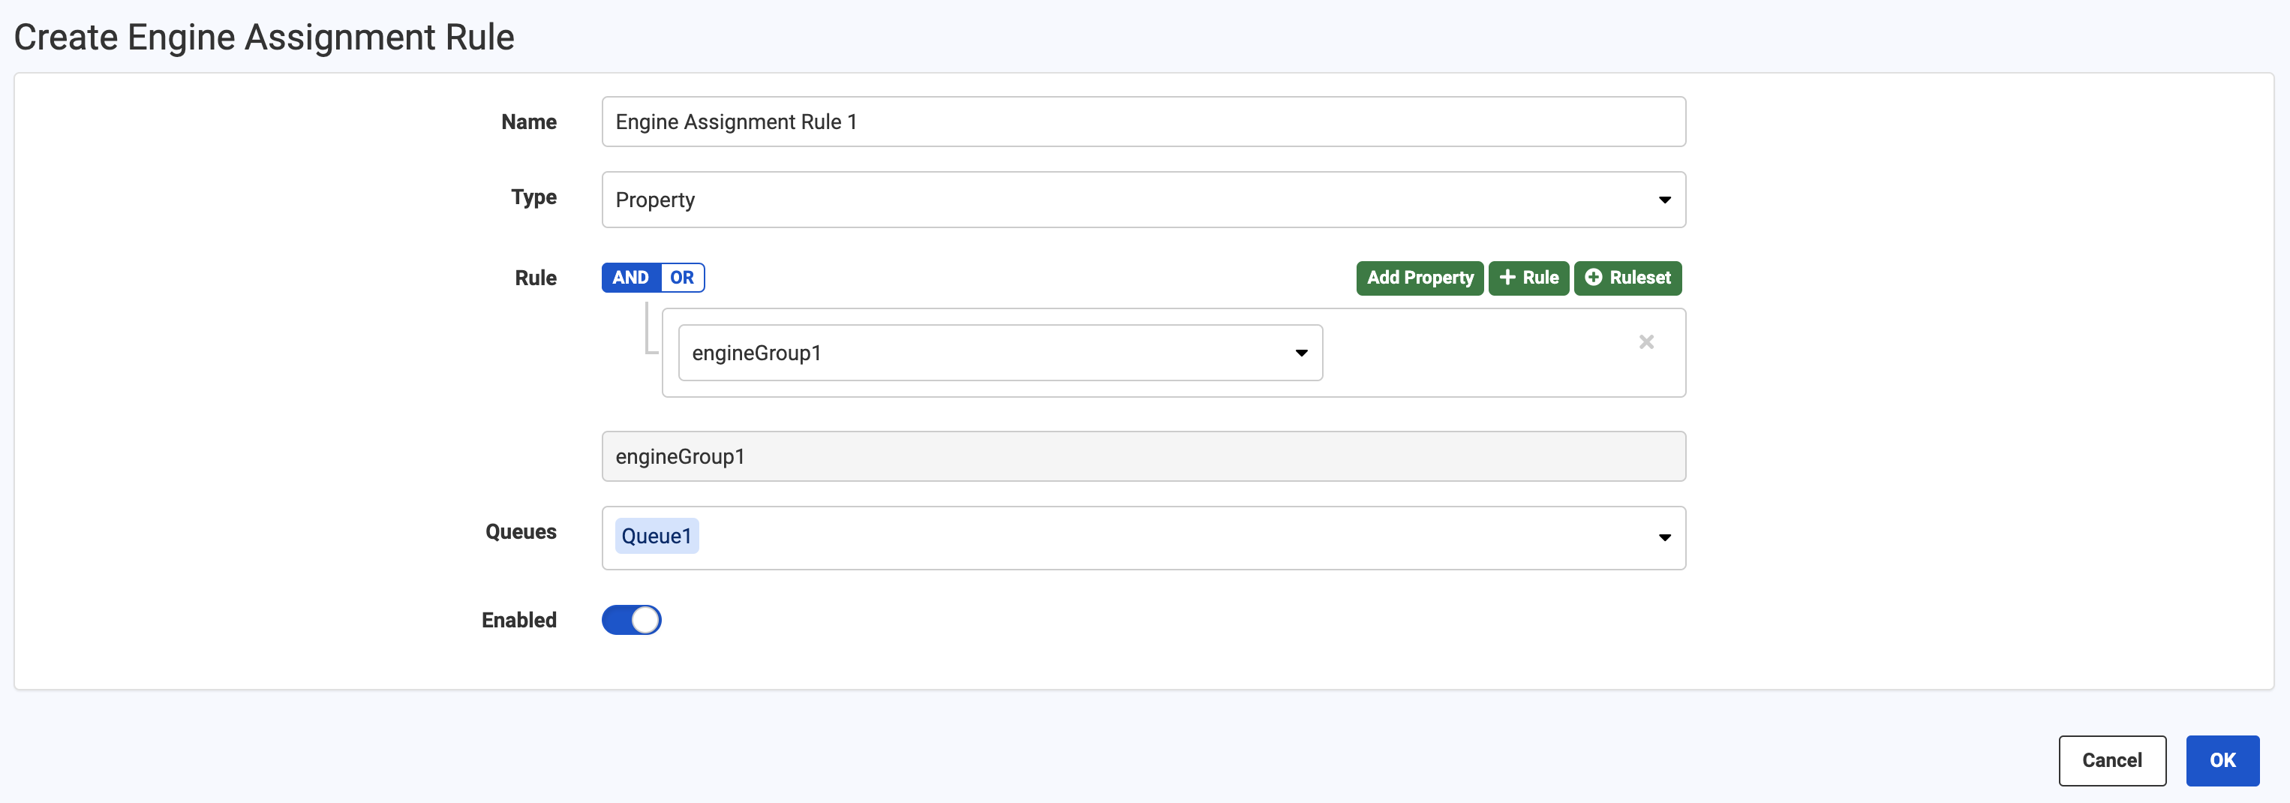Open the Type dropdown showing Property
Screen dimensions: 2290x803
1142,200
